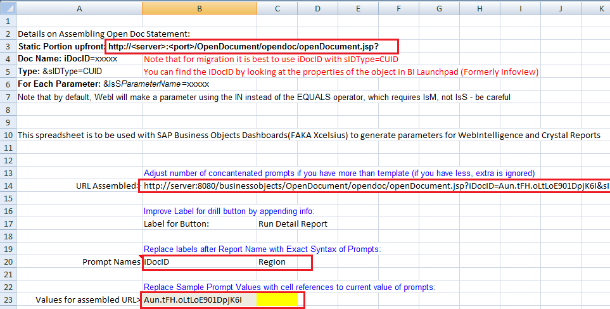
Task: Select column J header
Action: click(561, 8)
